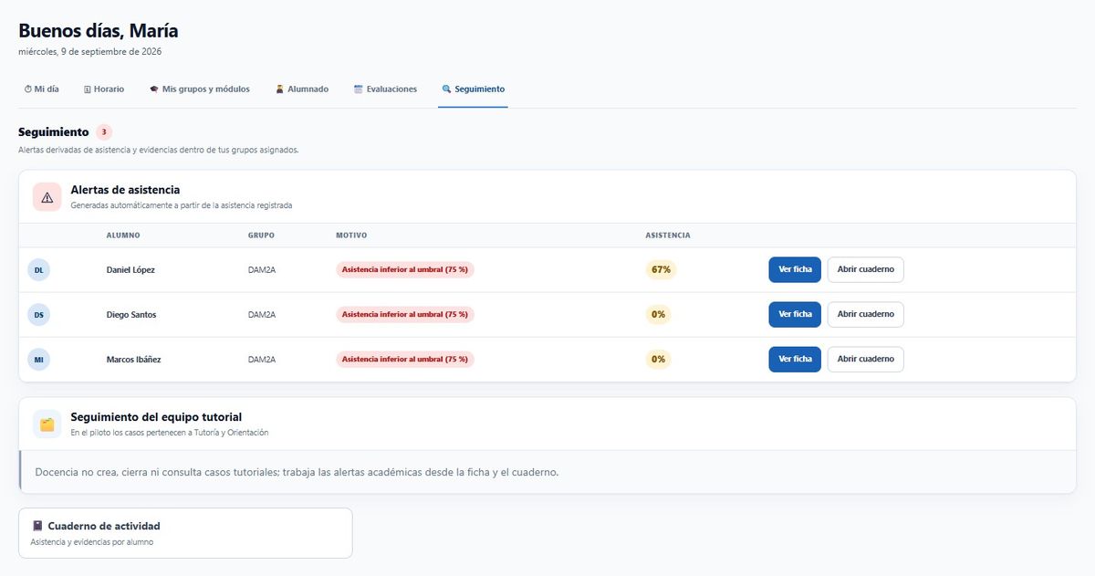Click the ALUMNO column header
Screen dimensions: 1095x576
[x=123, y=236]
